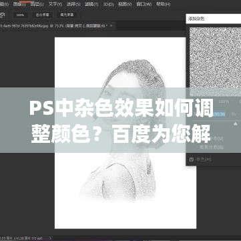Select the open jpg document tab
This screenshot has height=241, width=241.
(53, 26)
